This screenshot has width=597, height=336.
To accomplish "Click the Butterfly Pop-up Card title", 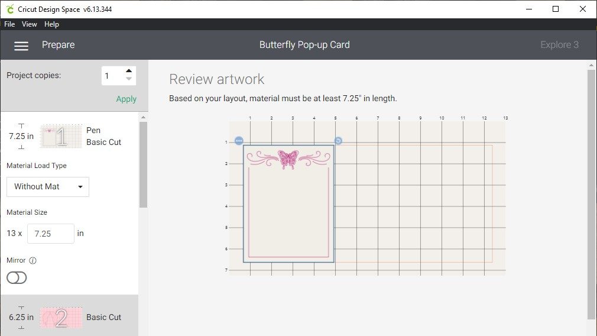I will tap(304, 44).
